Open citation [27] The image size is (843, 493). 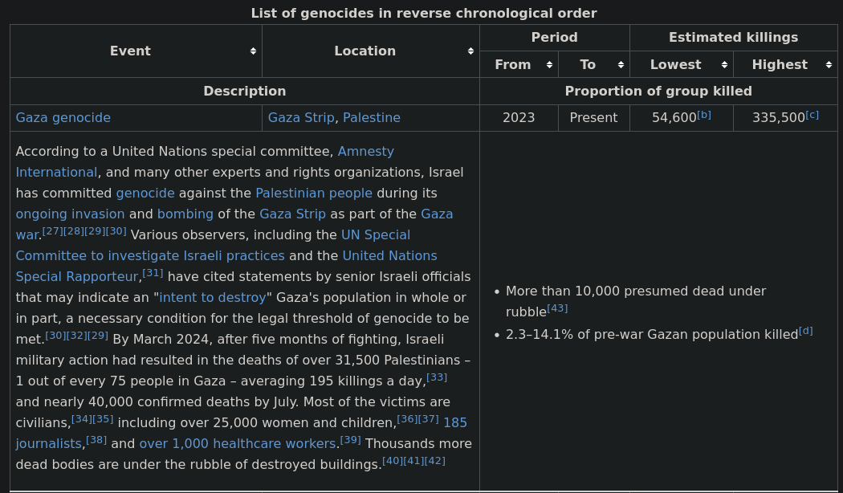53,231
